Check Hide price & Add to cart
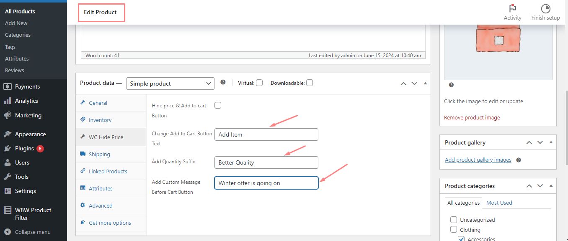The height and width of the screenshot is (241, 568). pyautogui.click(x=218, y=106)
